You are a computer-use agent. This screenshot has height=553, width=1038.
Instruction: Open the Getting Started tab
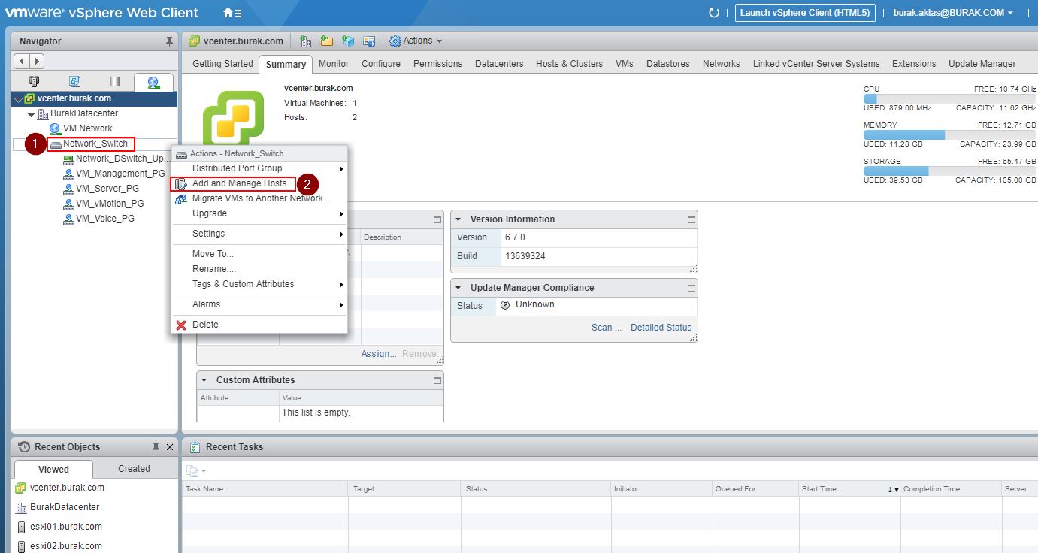pyautogui.click(x=222, y=64)
